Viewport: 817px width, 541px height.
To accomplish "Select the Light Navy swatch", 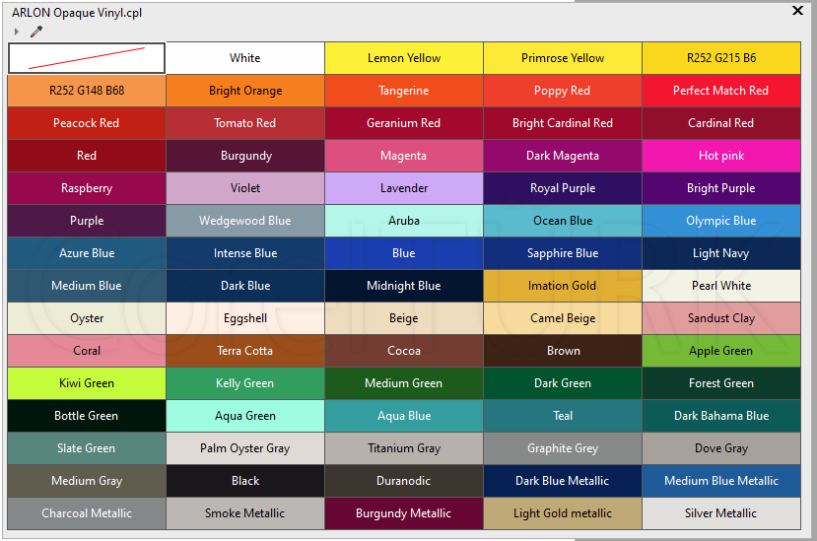I will pyautogui.click(x=721, y=253).
